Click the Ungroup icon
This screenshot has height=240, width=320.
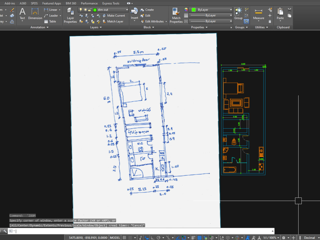click(x=246, y=10)
